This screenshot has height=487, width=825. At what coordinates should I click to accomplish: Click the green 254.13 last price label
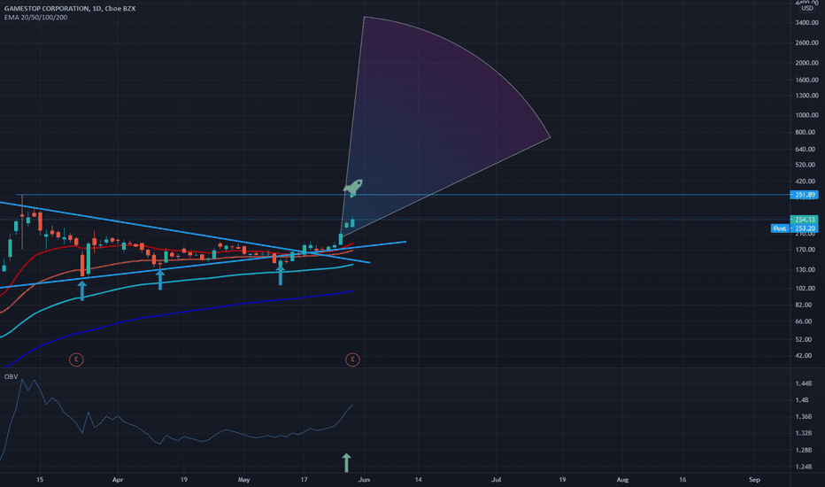click(x=804, y=220)
